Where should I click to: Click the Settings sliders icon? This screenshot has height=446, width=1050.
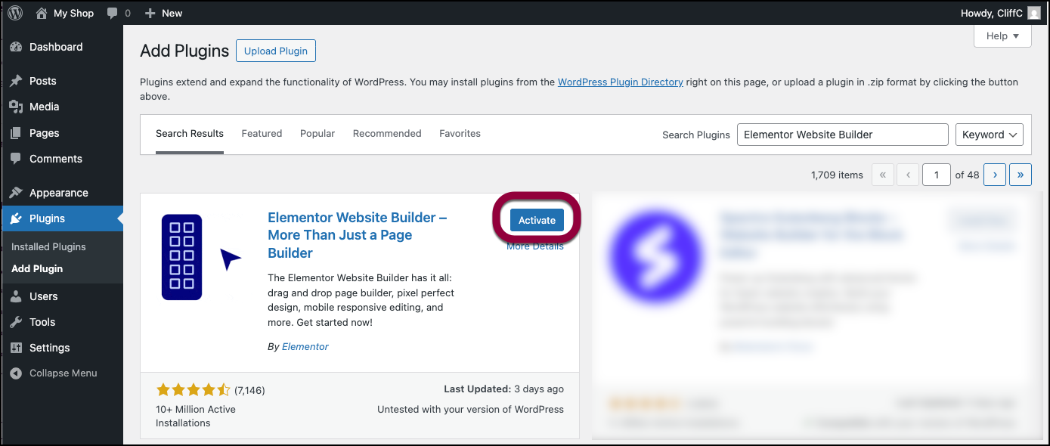point(16,348)
